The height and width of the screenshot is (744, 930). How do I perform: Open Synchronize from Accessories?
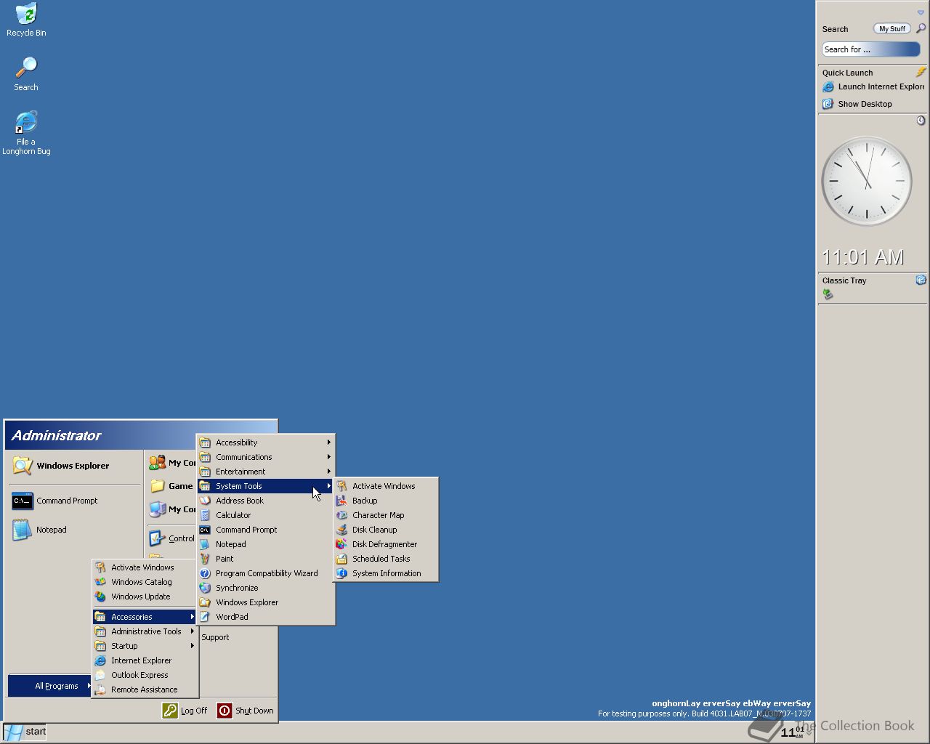266,588
